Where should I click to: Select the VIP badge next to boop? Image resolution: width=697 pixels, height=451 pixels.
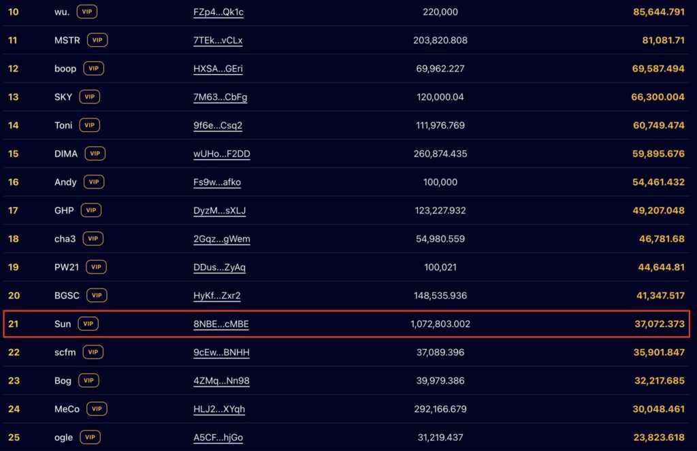tap(93, 69)
